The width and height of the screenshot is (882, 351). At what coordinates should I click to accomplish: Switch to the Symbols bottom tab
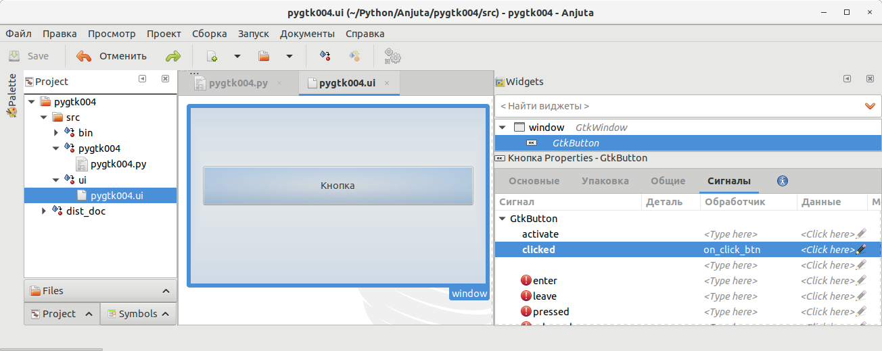click(139, 314)
